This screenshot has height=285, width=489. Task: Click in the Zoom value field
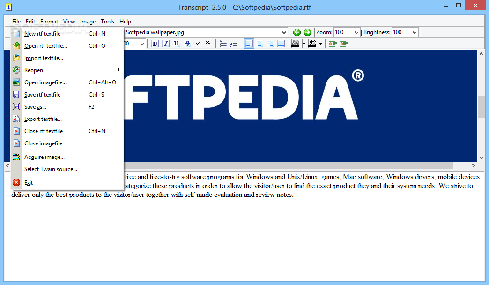343,32
